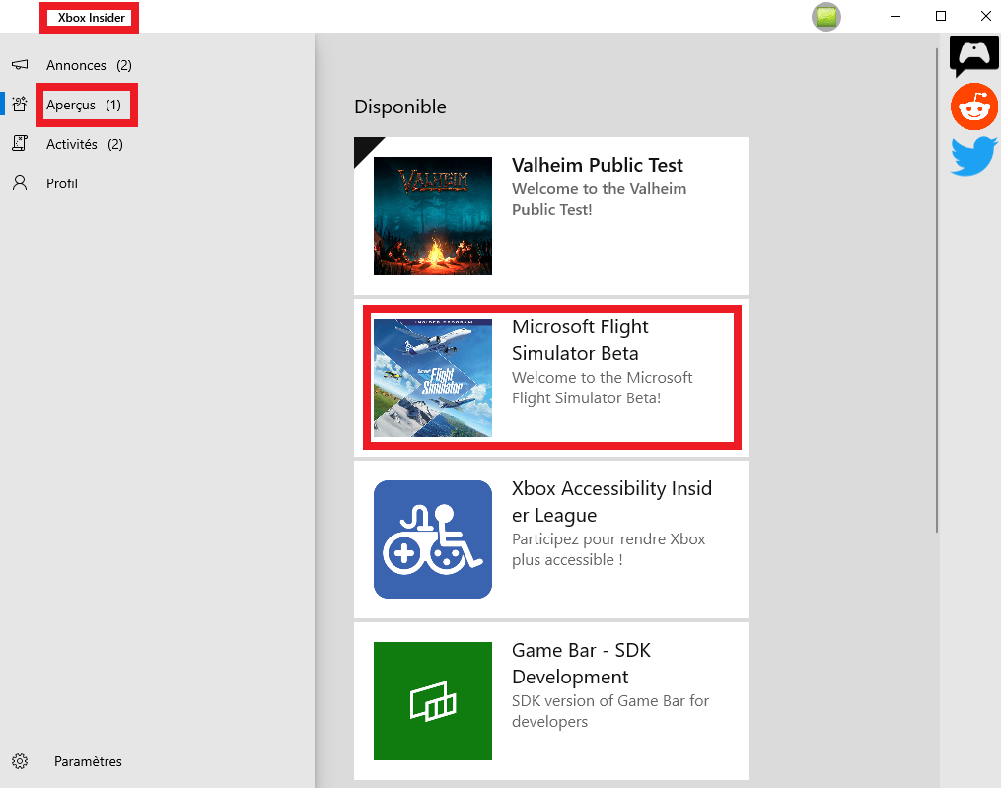
Task: Open the Microsoft Flight Simulator cover thumbnail
Action: pos(433,378)
